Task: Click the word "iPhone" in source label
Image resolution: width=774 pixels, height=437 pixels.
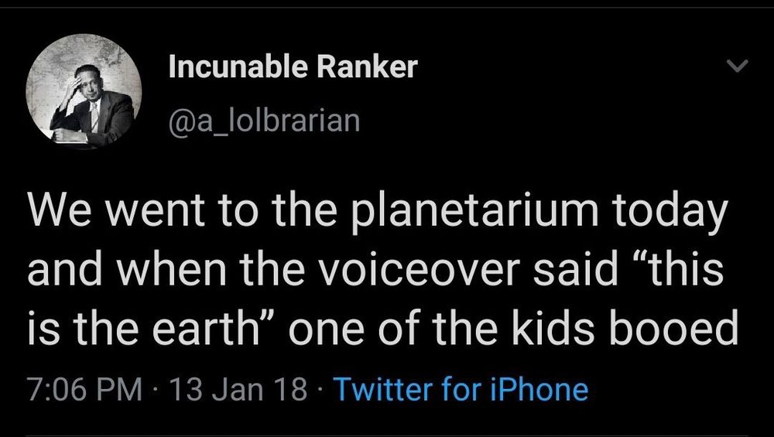Action: (x=539, y=387)
